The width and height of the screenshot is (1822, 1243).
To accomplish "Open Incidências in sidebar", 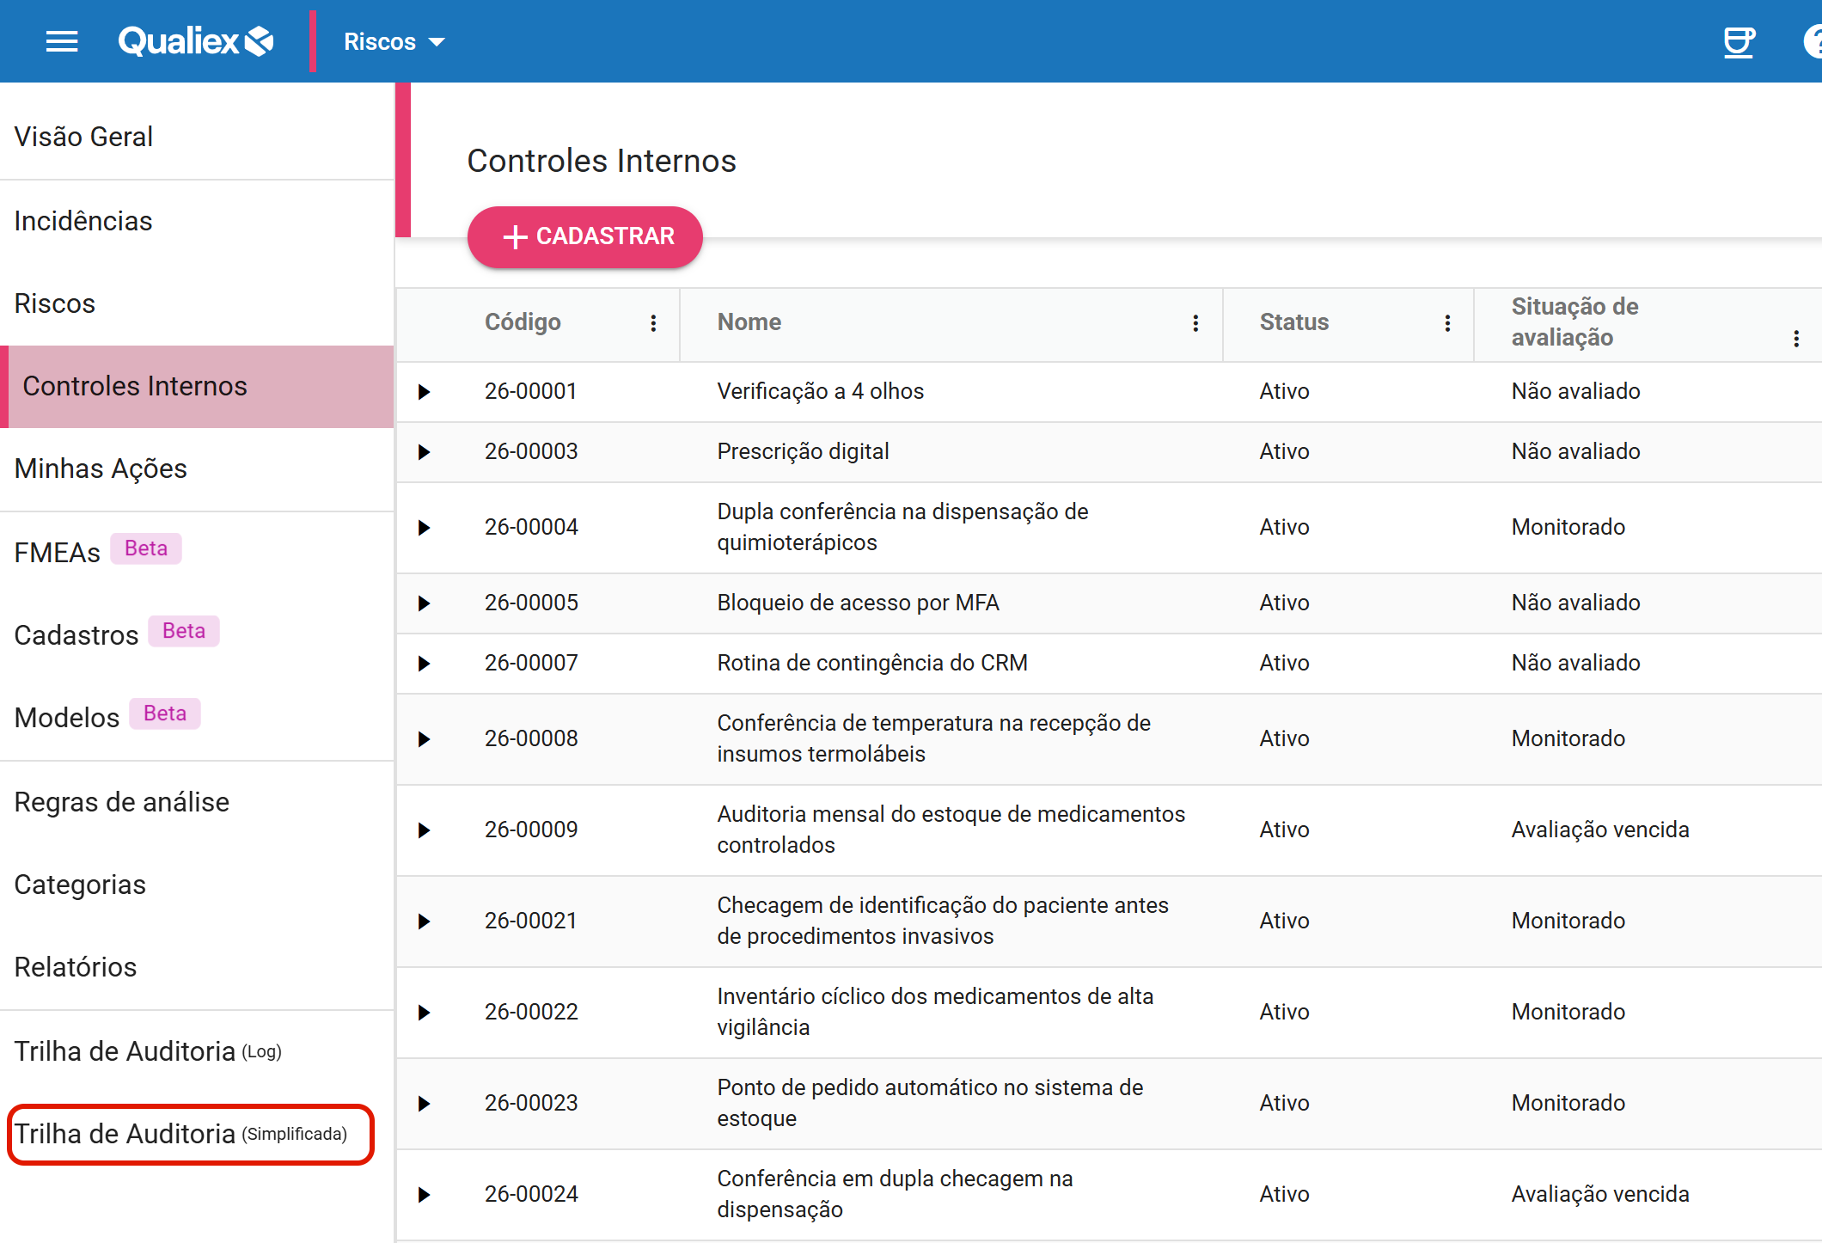I will (197, 221).
